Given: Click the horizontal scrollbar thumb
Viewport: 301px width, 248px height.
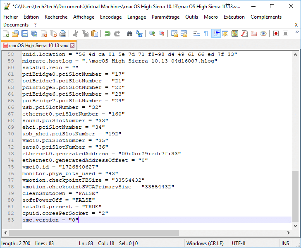Looking at the screenshot, I should click(94, 233).
